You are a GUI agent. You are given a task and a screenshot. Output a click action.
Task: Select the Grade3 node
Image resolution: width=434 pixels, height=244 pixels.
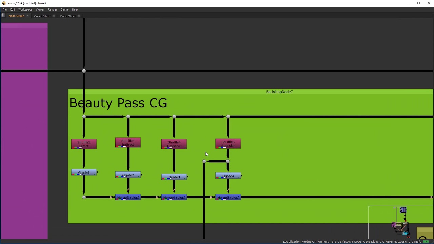(174, 177)
